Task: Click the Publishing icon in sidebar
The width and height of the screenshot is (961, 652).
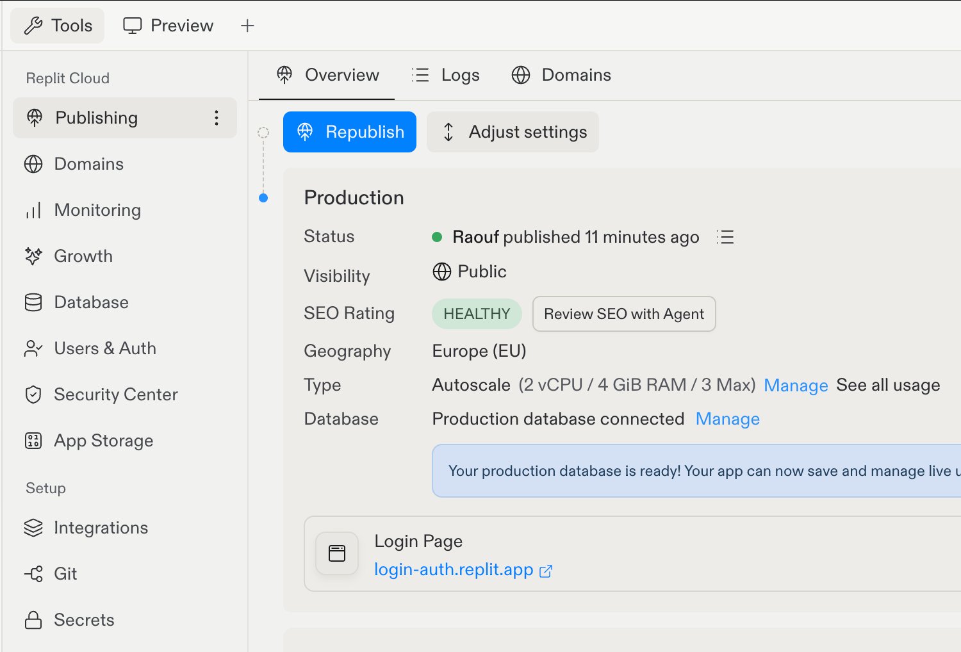Action: pyautogui.click(x=35, y=118)
